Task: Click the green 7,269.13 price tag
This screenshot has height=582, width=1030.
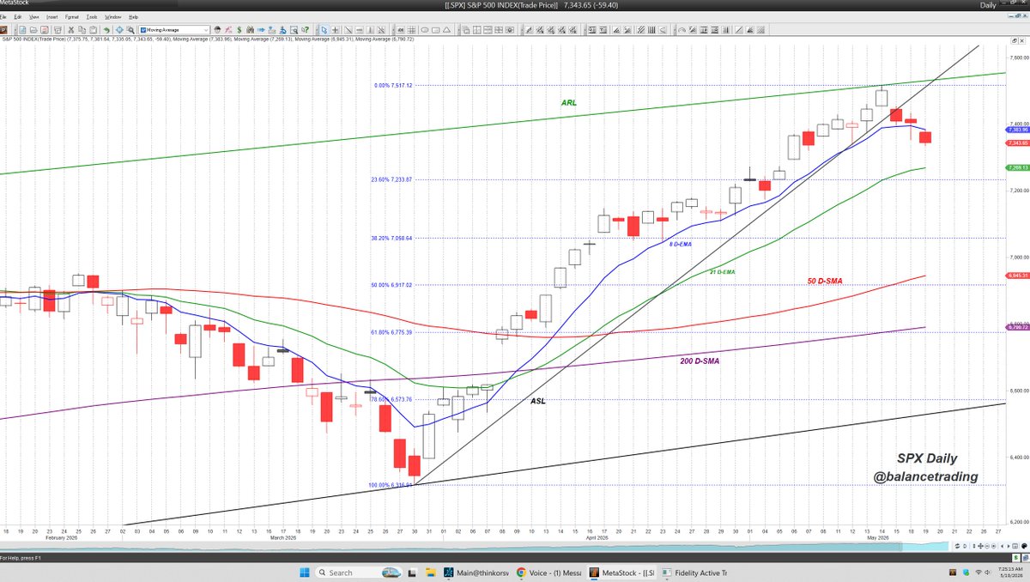Action: tap(1016, 167)
